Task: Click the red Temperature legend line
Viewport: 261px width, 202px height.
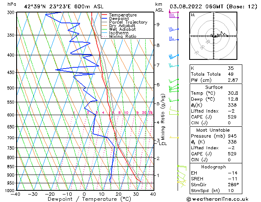Action: 104,15
